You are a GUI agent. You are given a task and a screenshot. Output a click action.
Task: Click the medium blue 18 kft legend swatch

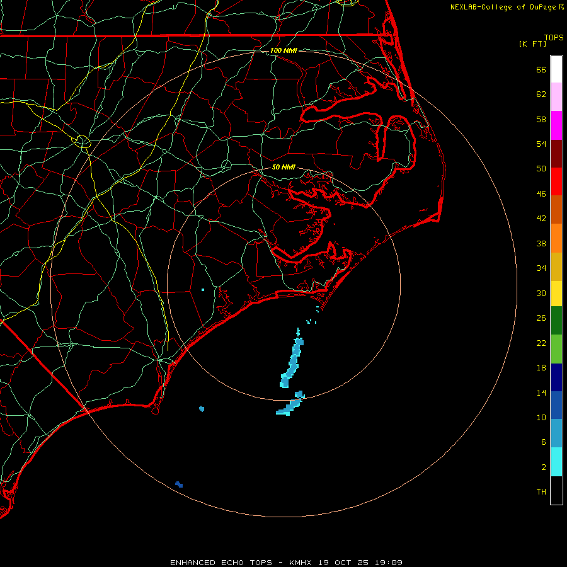click(x=556, y=405)
